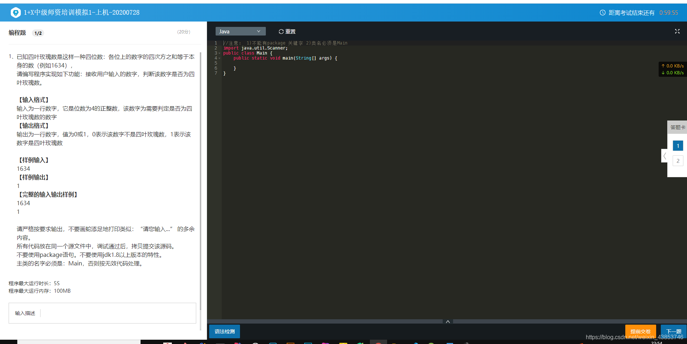Toggle fullscreen editor icon
Image resolution: width=687 pixels, height=344 pixels.
pos(677,32)
